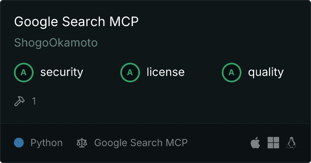Select the quality rating label
Image resolution: width=311 pixels, height=163 pixels.
(266, 72)
